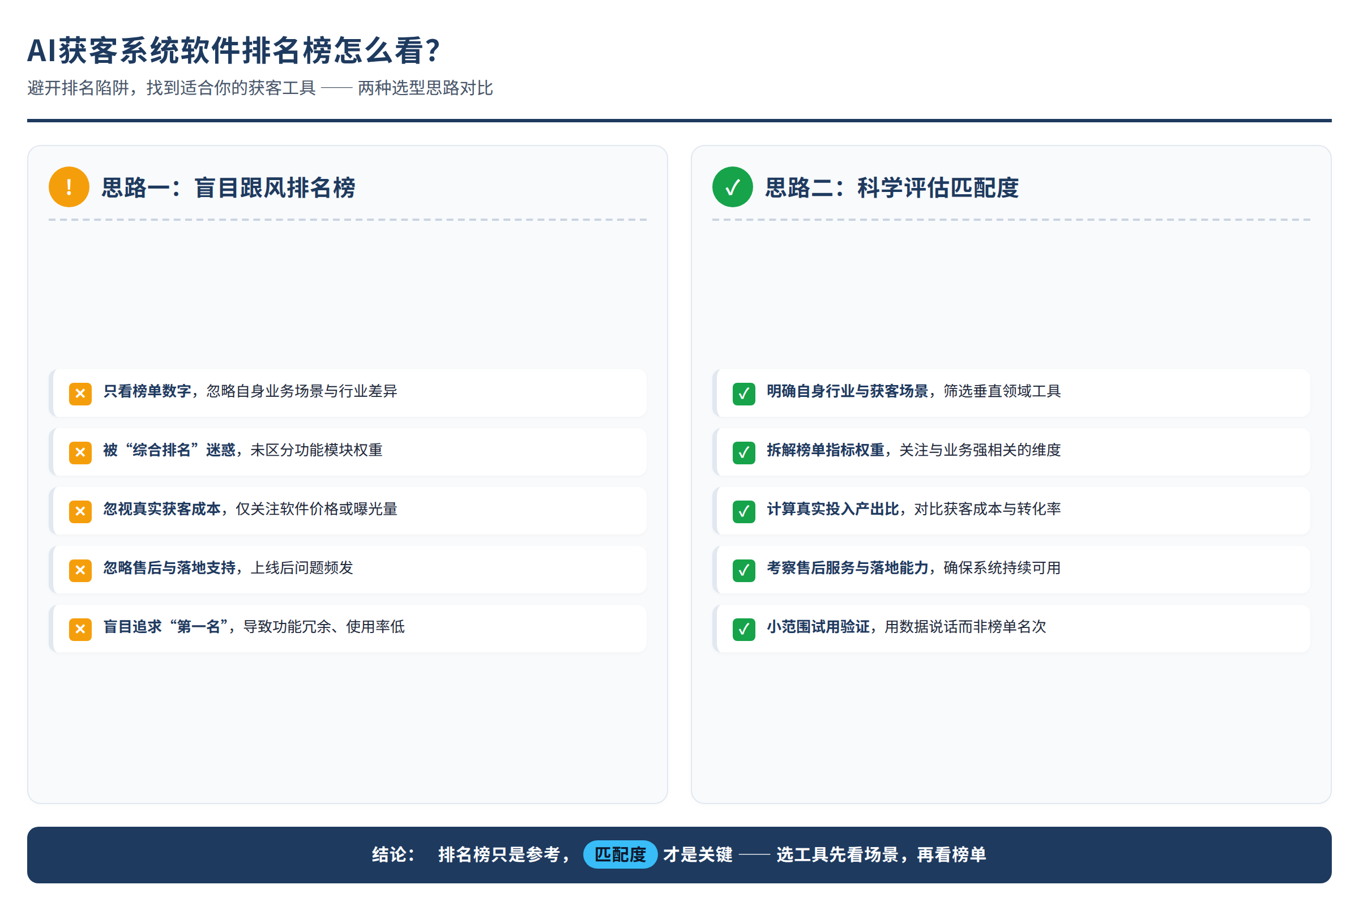Viewport: 1359px width, 906px height.
Task: Click the text 两种选型思路对比 in subtitle
Action: pos(425,88)
